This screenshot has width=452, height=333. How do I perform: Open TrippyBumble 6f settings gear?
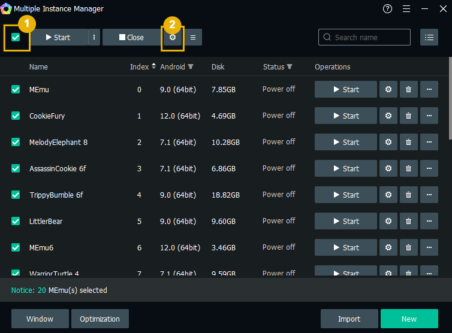(388, 195)
